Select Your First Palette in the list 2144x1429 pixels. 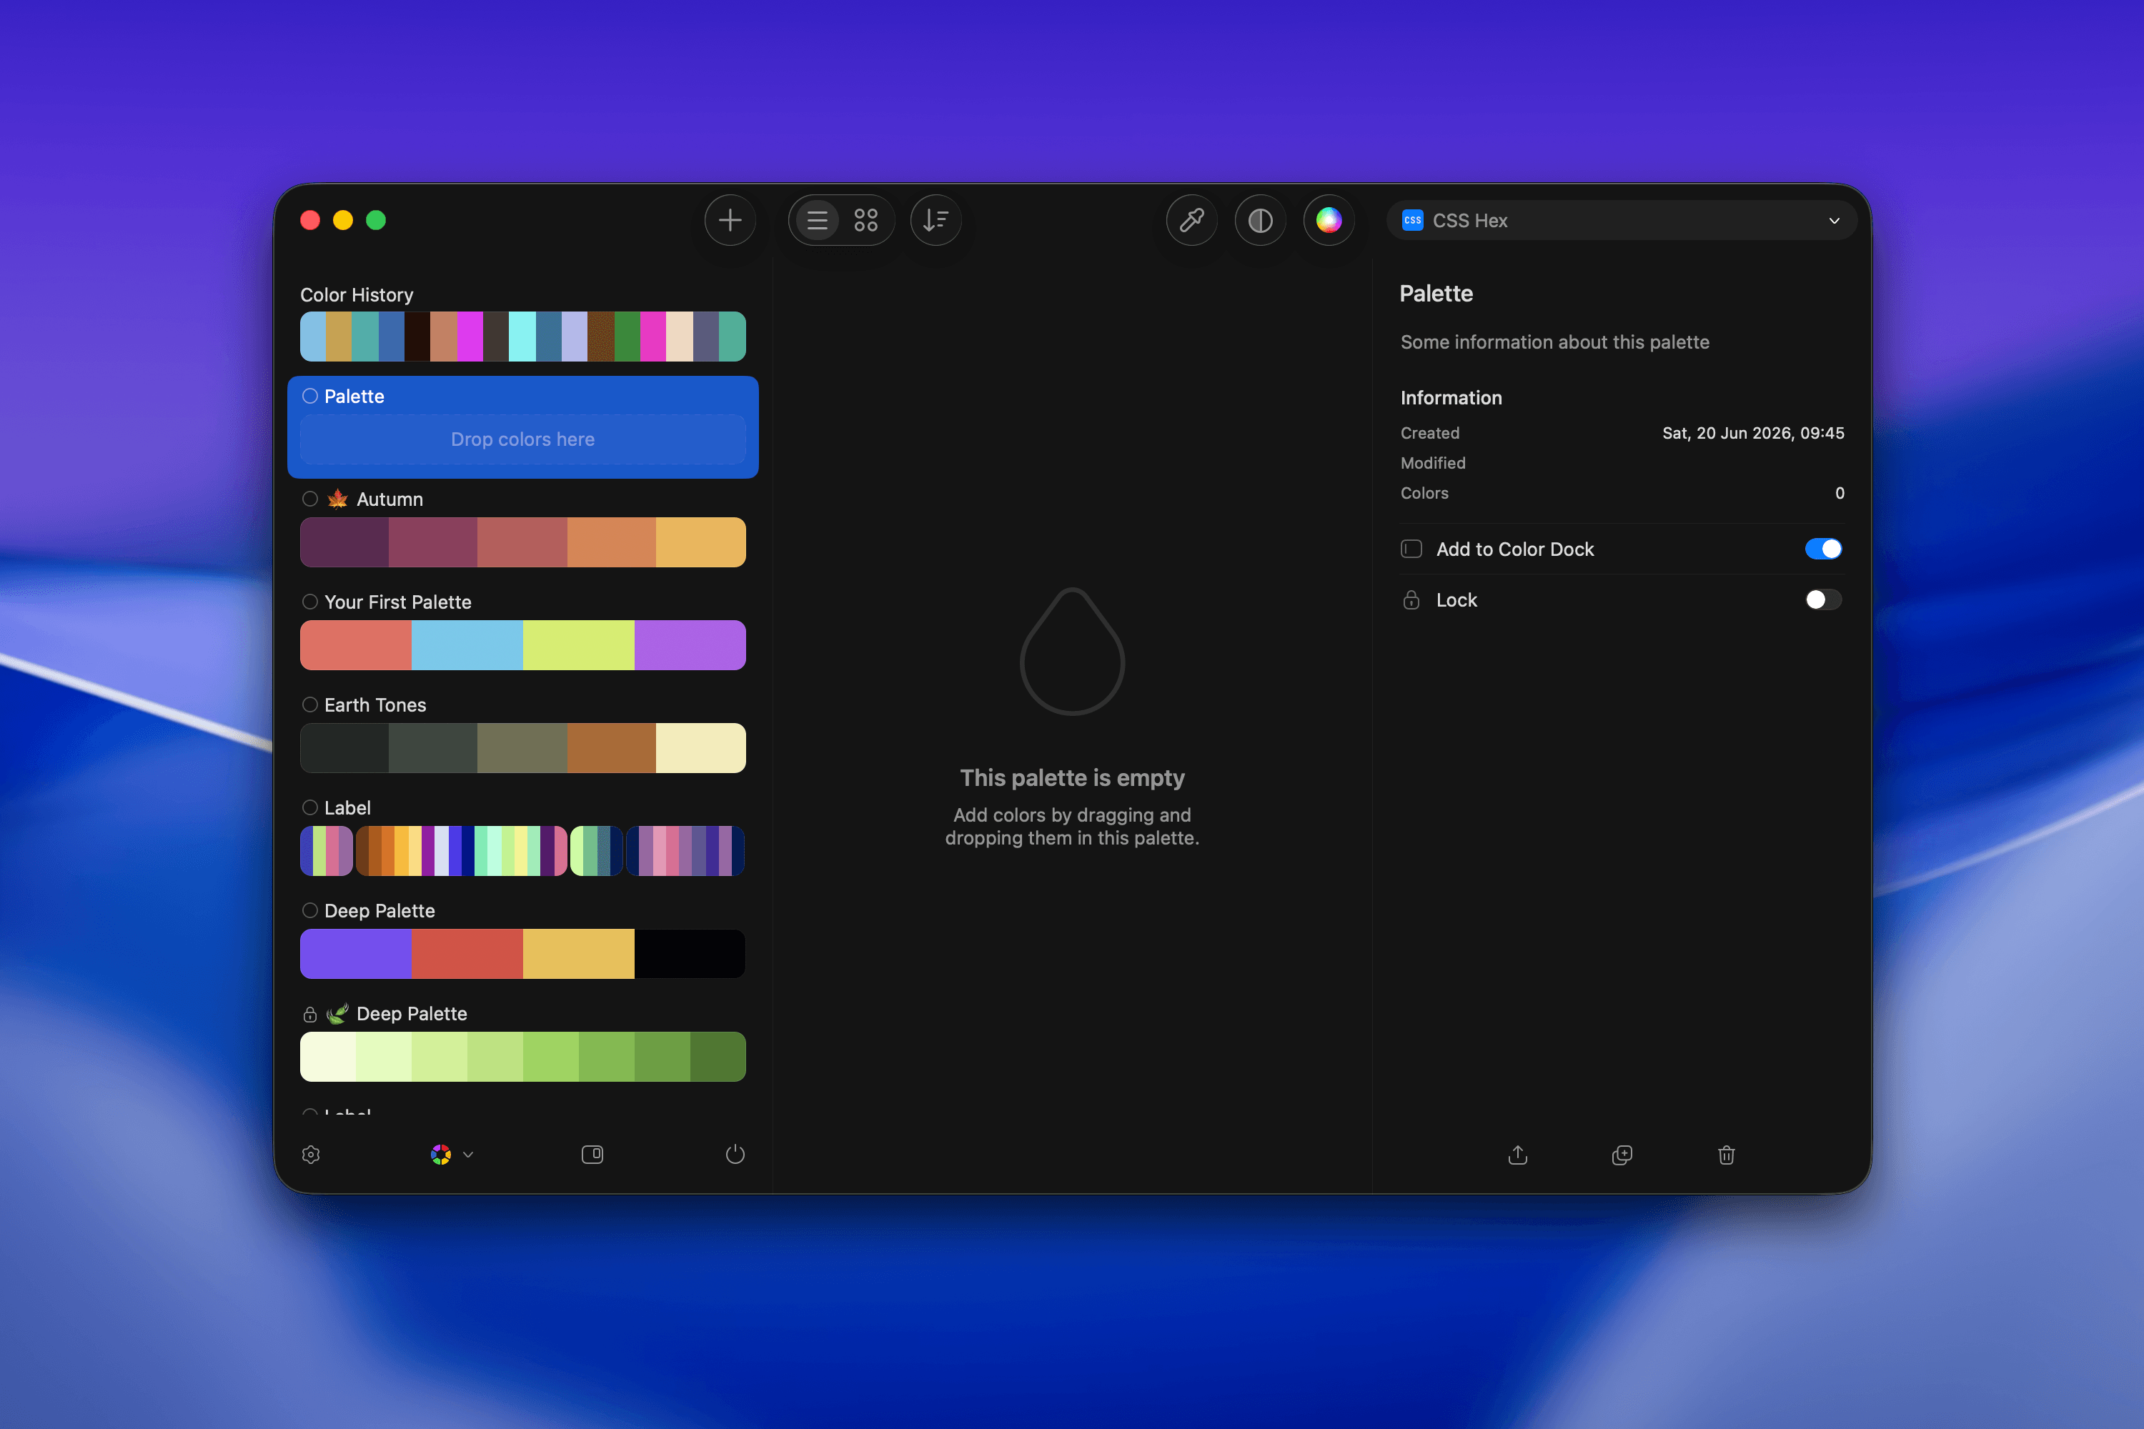[397, 602]
